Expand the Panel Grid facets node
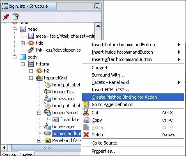The width and height of the screenshot is (186, 156). point(39,140)
